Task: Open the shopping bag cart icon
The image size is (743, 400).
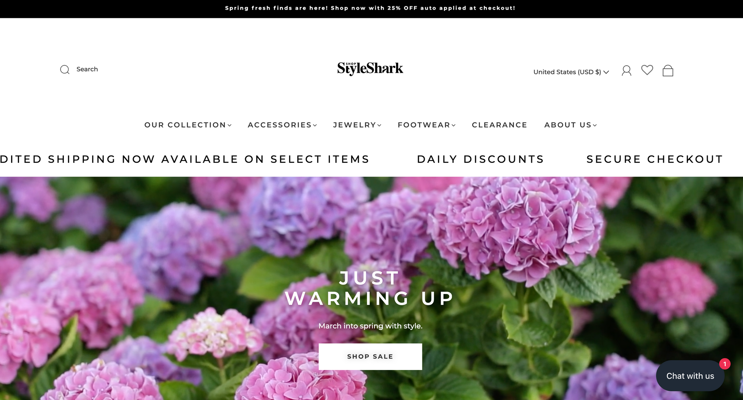Action: coord(668,71)
